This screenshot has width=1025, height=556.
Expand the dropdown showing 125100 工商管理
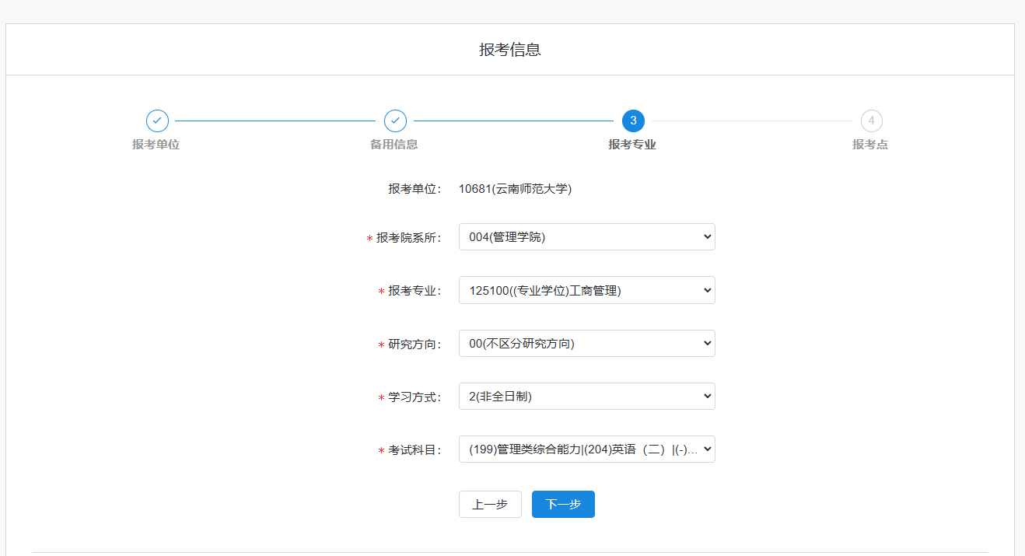(x=586, y=290)
